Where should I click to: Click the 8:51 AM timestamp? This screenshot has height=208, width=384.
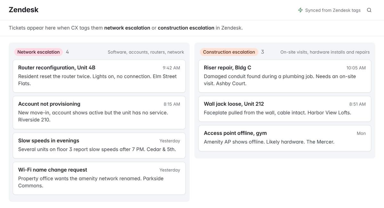[357, 104]
